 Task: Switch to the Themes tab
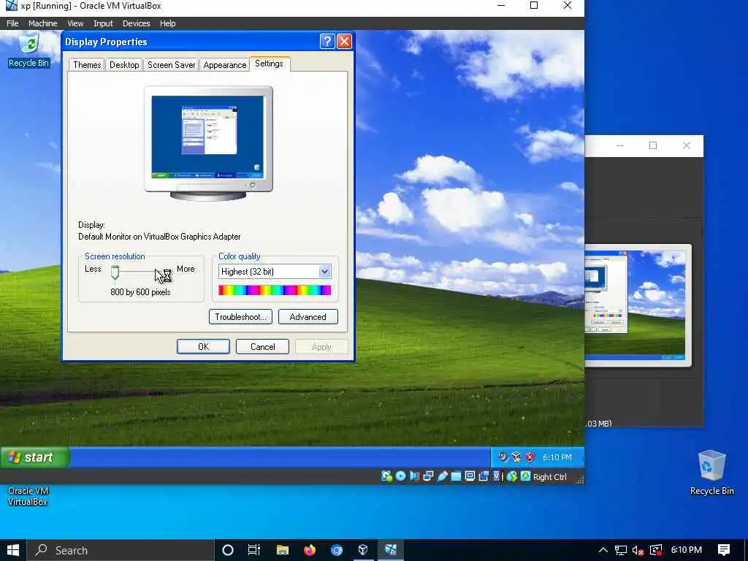coord(87,65)
